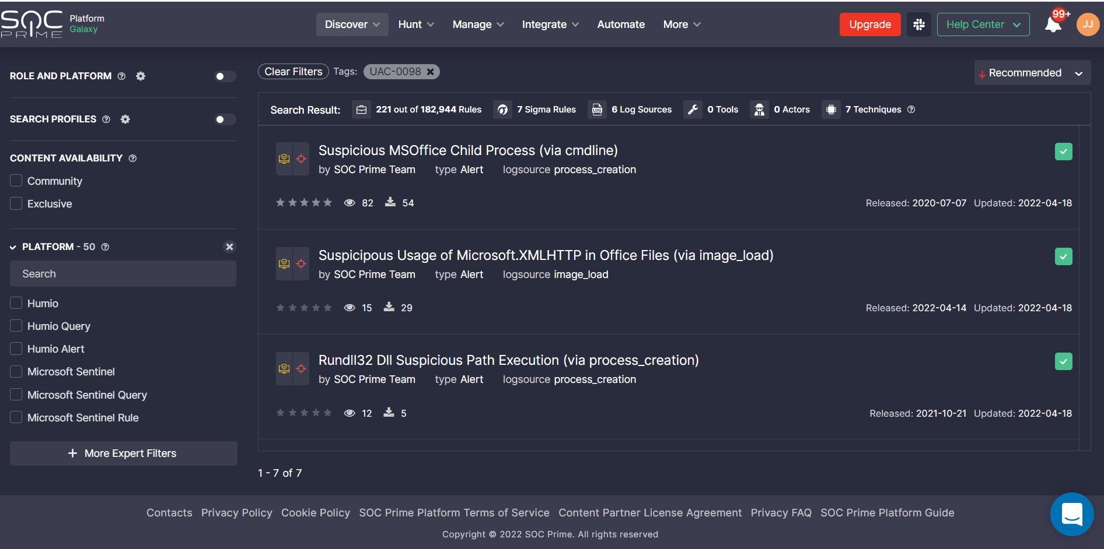Click target icon of MSOffice Child Process rule
Viewport: 1104px width, 549px height.
(x=301, y=159)
